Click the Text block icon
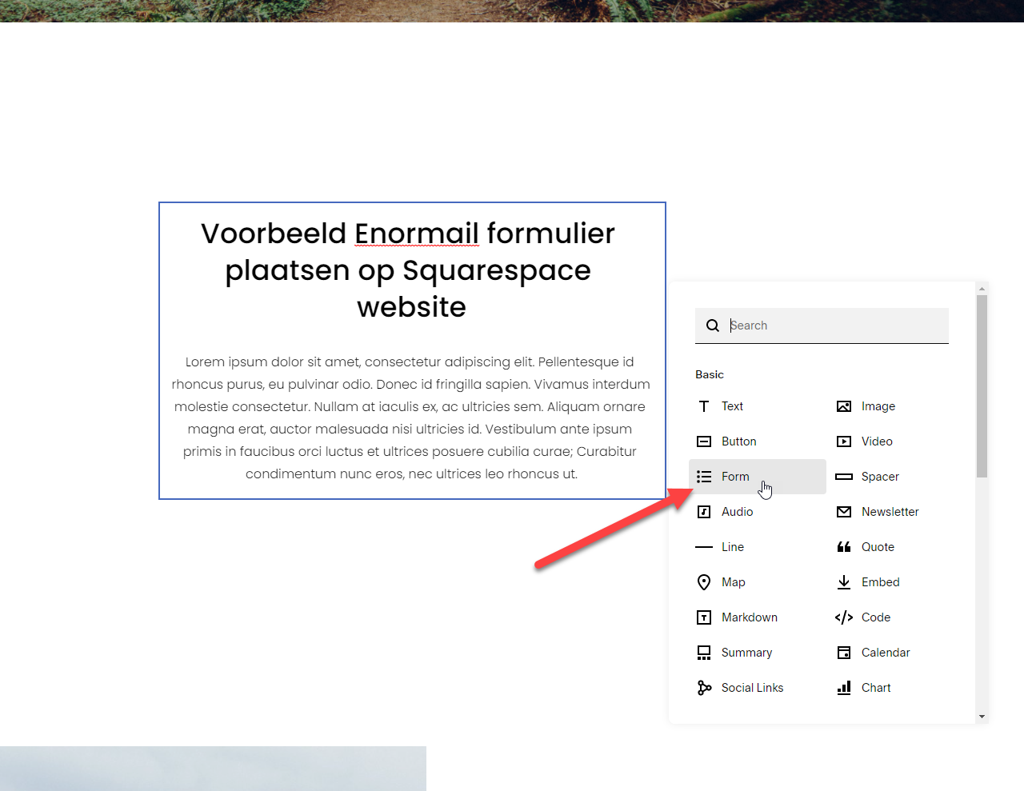Viewport: 1024px width, 791px height. (704, 406)
